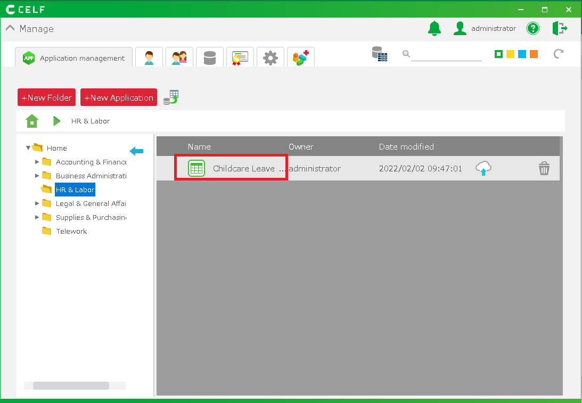Screen dimensions: 582x403
Task: Open the user groups tab icon
Action: [x=179, y=57]
